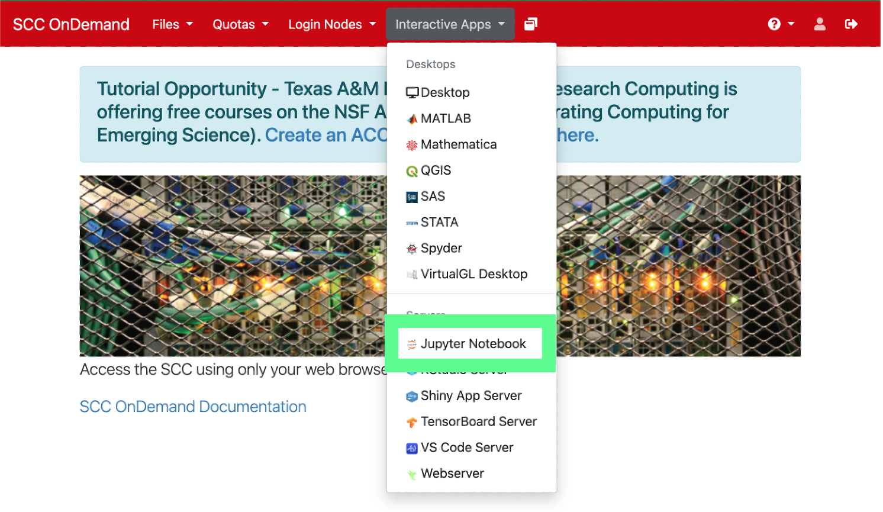Open SCC OnDemand Documentation link
883x512 pixels.
pyautogui.click(x=193, y=407)
